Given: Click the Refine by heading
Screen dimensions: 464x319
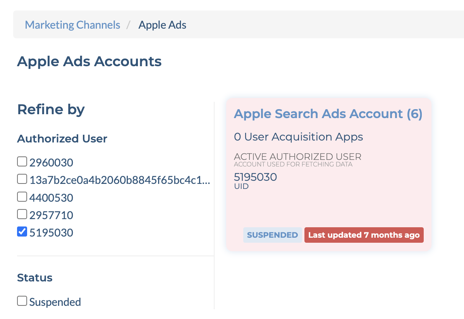Looking at the screenshot, I should tap(51, 110).
